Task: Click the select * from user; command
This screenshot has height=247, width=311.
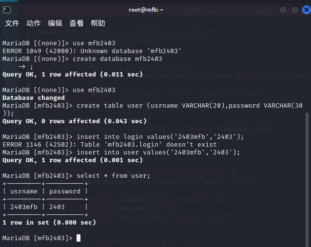Action: (x=113, y=176)
